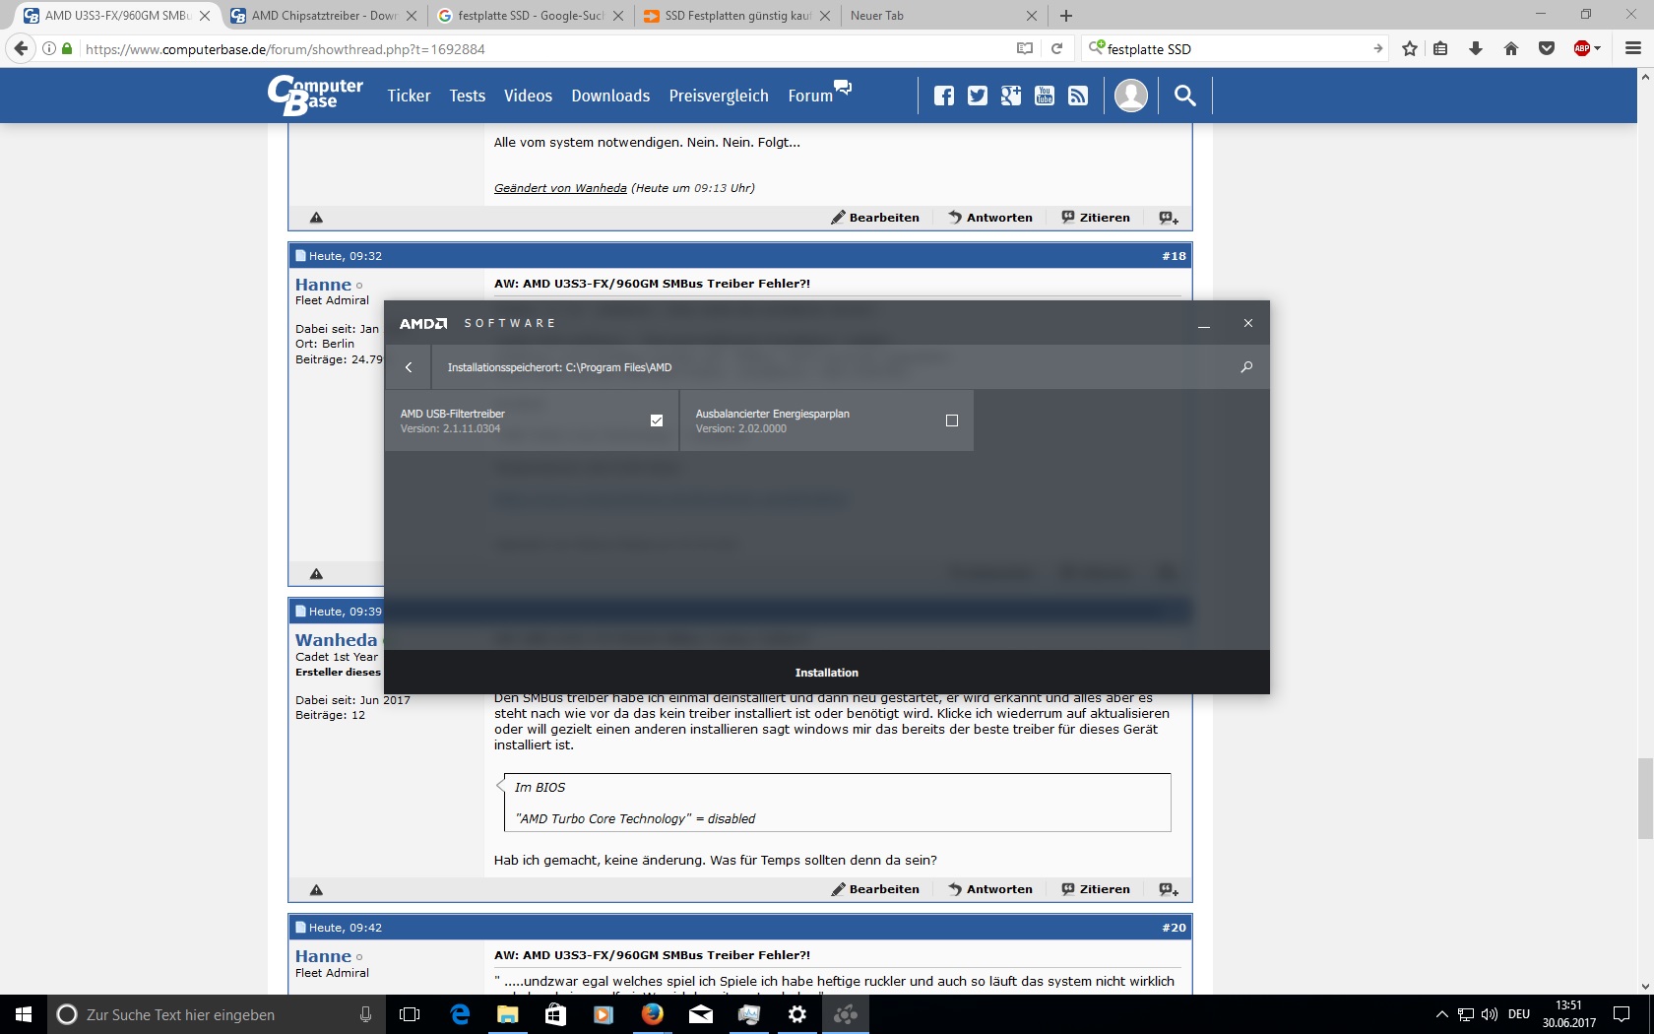
Task: Open Task View in taskbar
Action: pyautogui.click(x=410, y=1014)
